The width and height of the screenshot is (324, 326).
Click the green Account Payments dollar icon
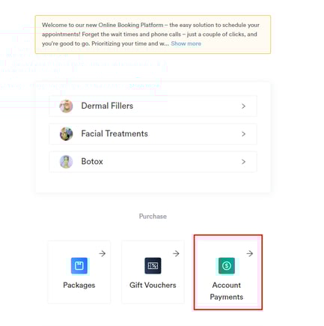[x=227, y=265]
